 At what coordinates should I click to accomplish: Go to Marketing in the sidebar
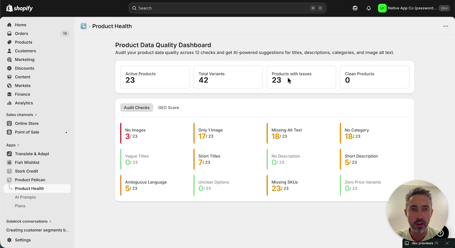click(25, 60)
